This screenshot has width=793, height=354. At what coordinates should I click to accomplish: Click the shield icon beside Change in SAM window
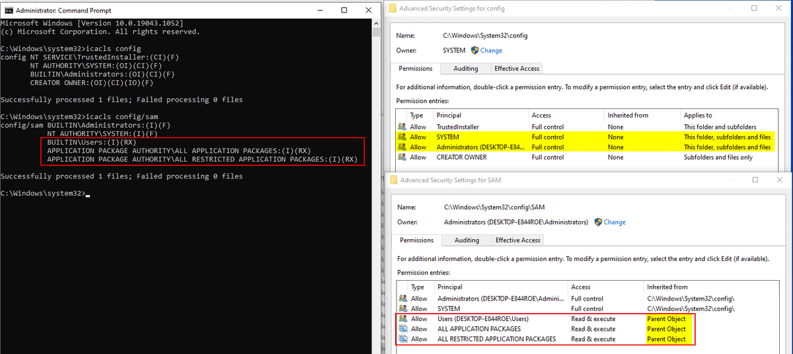point(598,222)
